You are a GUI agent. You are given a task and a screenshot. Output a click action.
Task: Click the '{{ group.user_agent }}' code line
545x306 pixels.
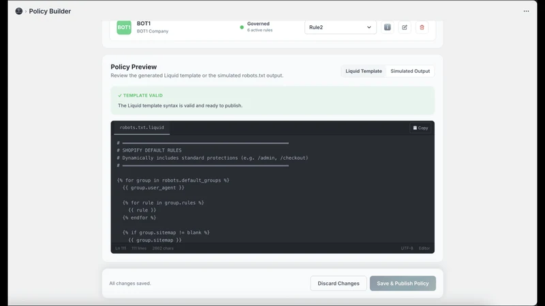pyautogui.click(x=153, y=188)
